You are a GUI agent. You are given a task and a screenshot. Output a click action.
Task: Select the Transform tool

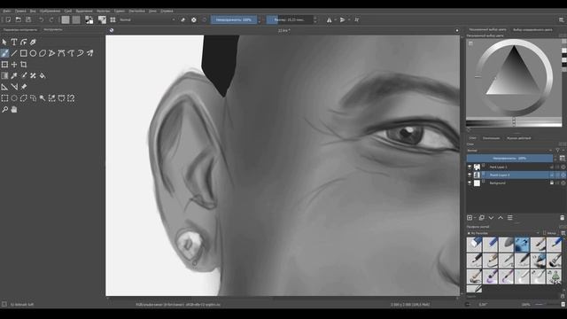coord(4,65)
